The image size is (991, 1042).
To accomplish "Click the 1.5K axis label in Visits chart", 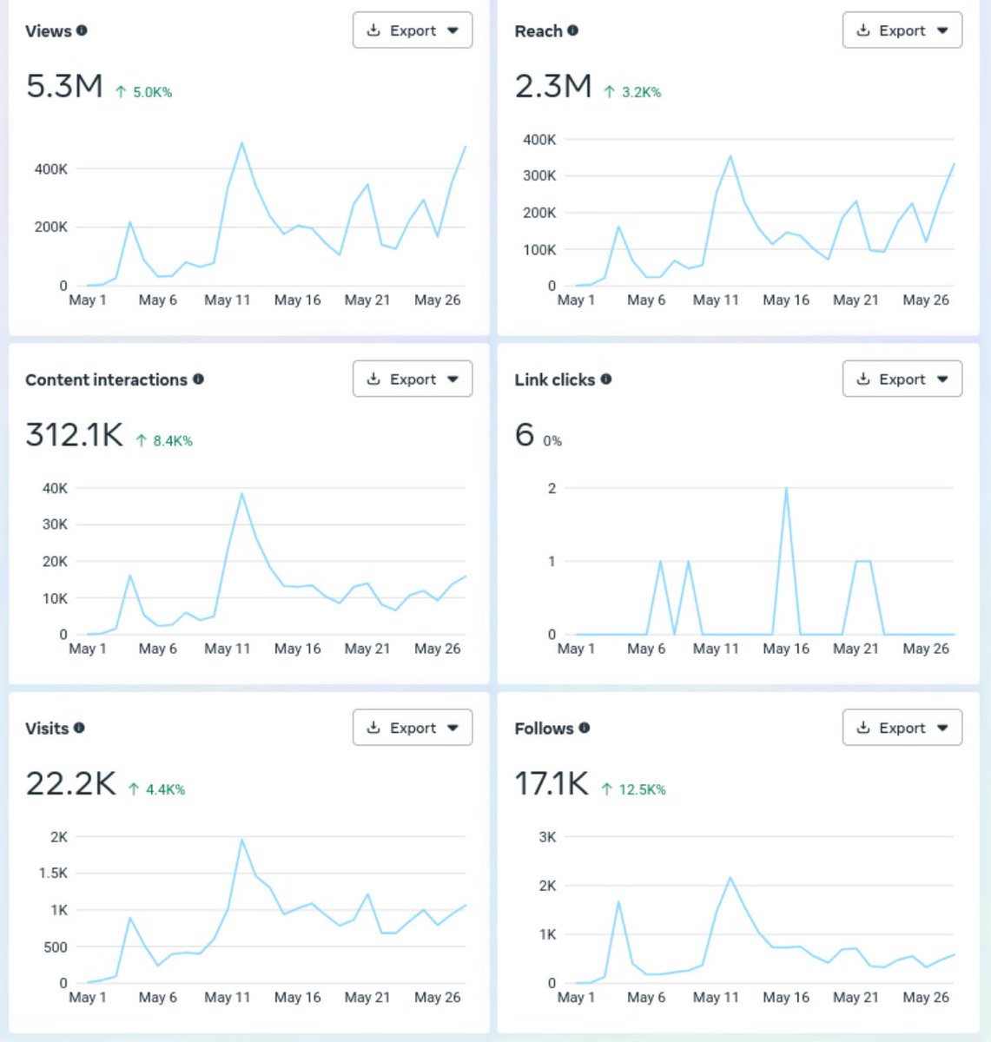I will pos(53,873).
